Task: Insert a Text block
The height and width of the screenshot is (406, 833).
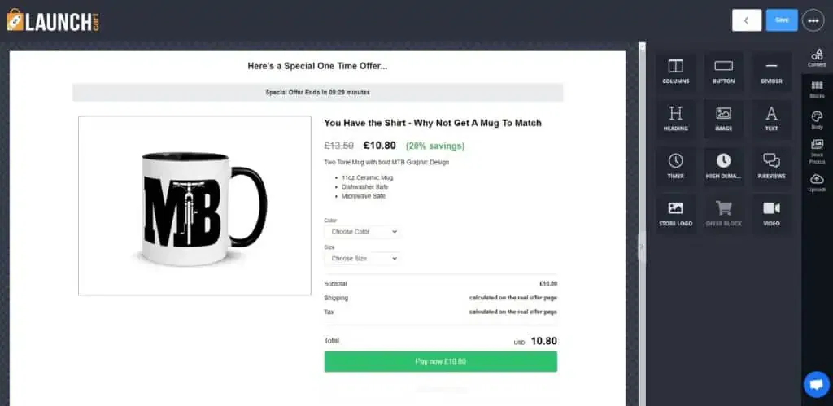Action: 771,118
